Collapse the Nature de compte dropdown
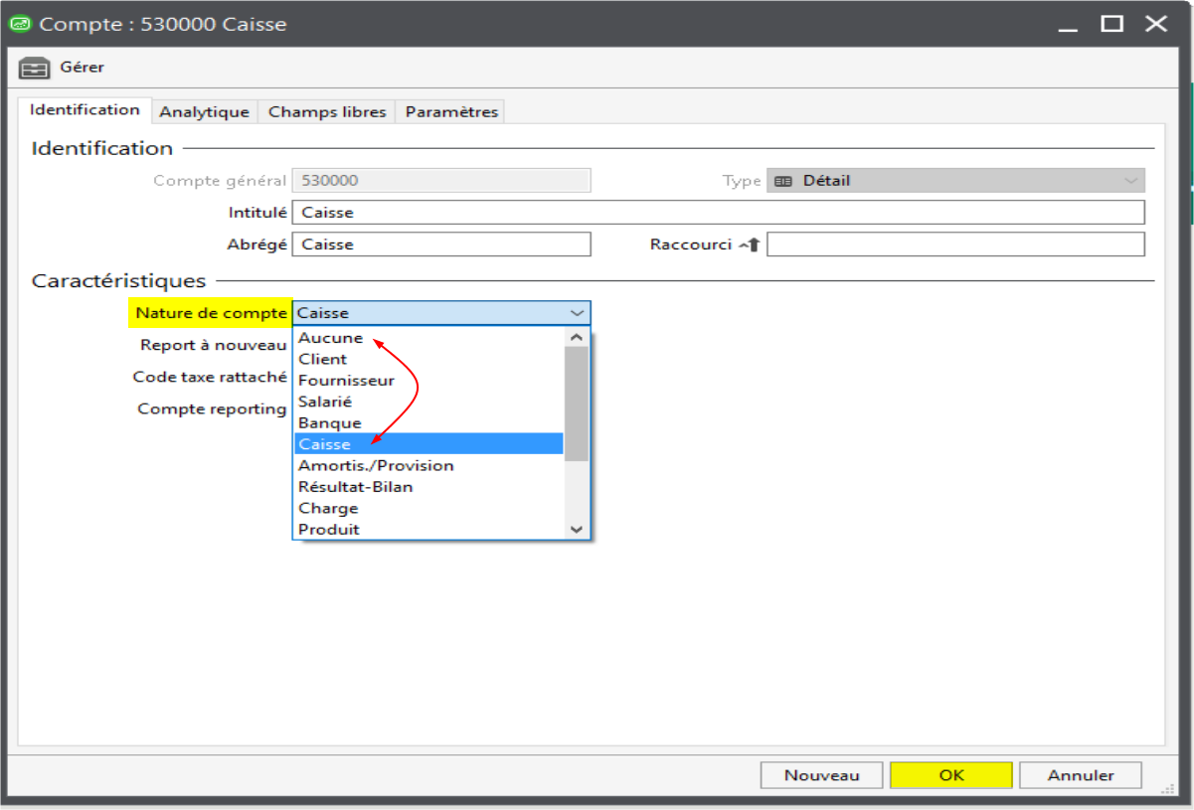The width and height of the screenshot is (1194, 810). tap(577, 313)
